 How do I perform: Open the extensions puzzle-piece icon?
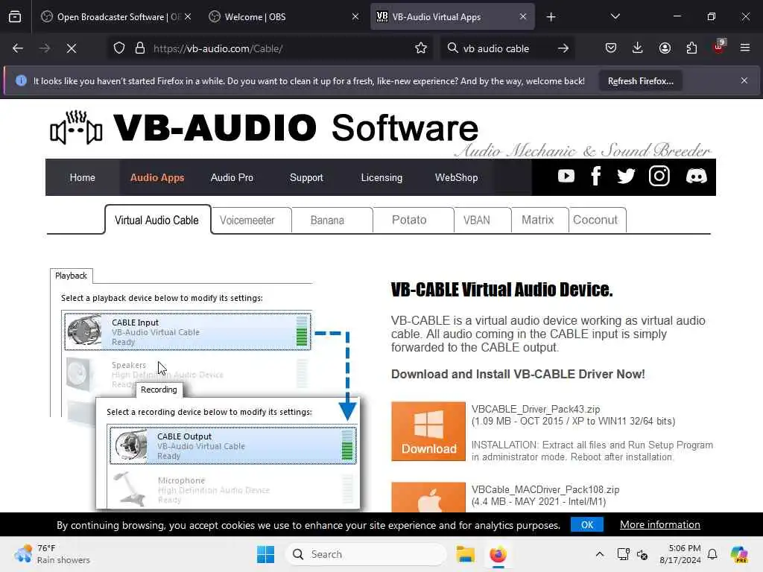click(x=691, y=48)
